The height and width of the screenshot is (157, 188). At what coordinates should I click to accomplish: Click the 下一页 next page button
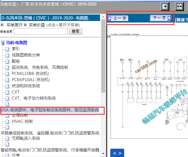160,18
